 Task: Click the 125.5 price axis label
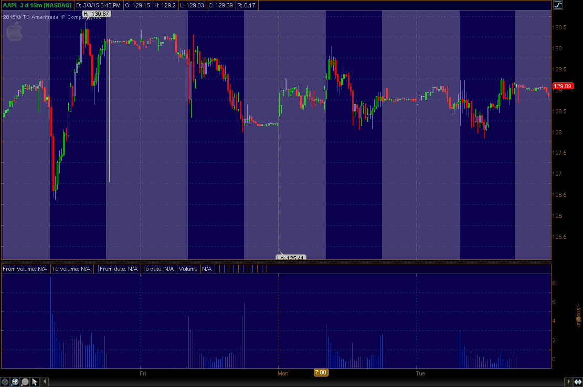tap(559, 237)
